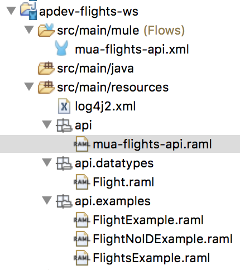The image size is (240, 270).
Task: Click the RAML icon next to Flight.raml
Action: click(x=82, y=182)
